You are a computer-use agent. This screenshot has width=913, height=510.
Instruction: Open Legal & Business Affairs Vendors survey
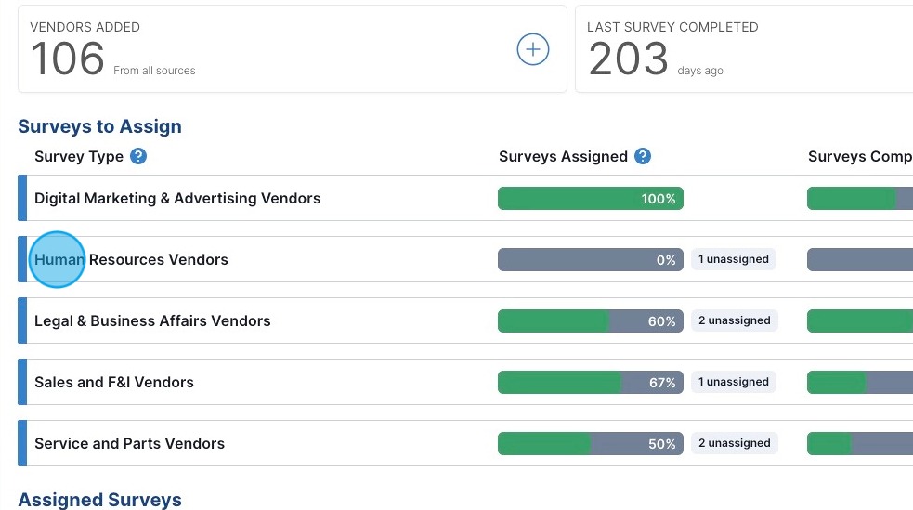coord(152,320)
